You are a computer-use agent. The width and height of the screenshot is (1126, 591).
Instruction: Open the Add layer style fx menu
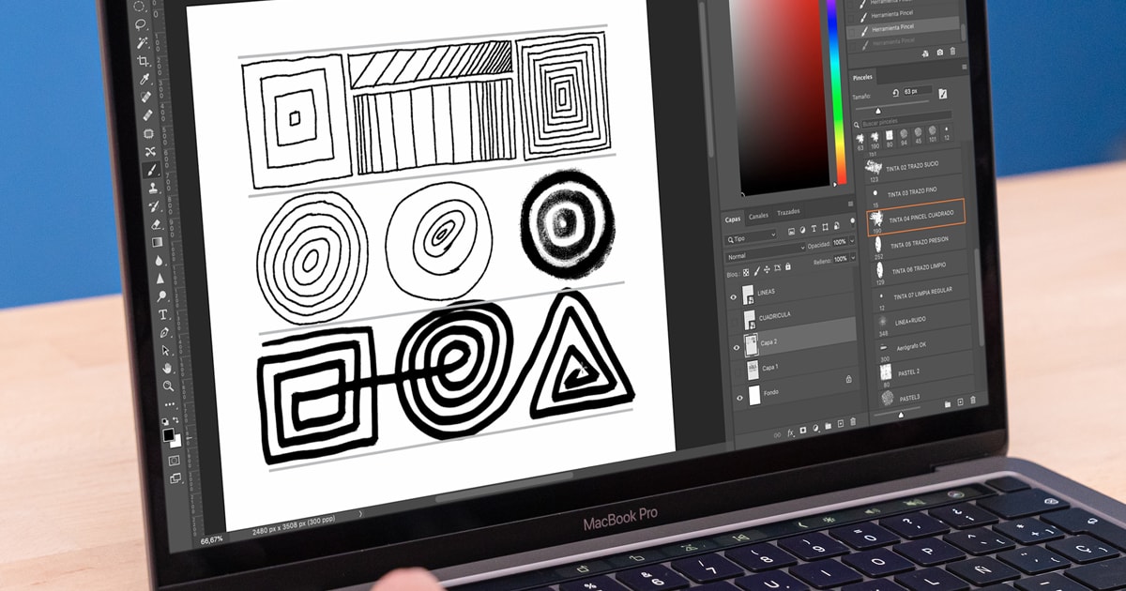tap(790, 431)
